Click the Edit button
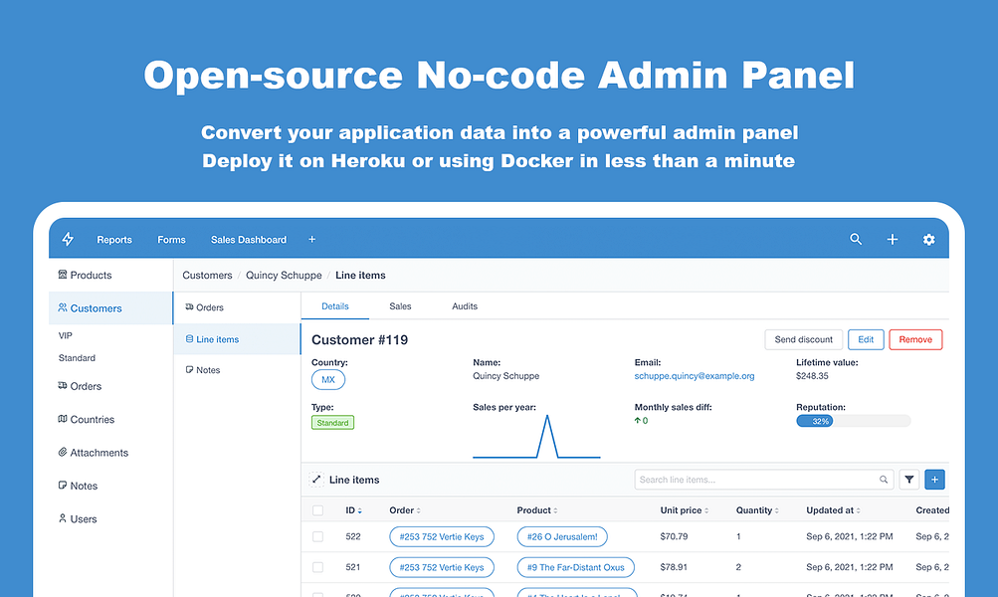 [x=866, y=339]
